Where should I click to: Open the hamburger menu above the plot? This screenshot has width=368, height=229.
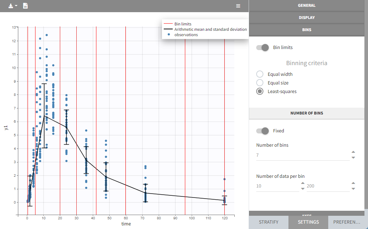point(238,6)
